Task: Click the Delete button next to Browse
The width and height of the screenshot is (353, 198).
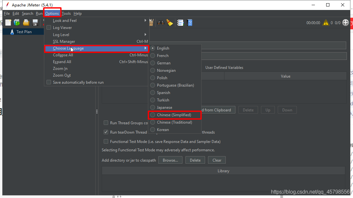Action: [195, 160]
